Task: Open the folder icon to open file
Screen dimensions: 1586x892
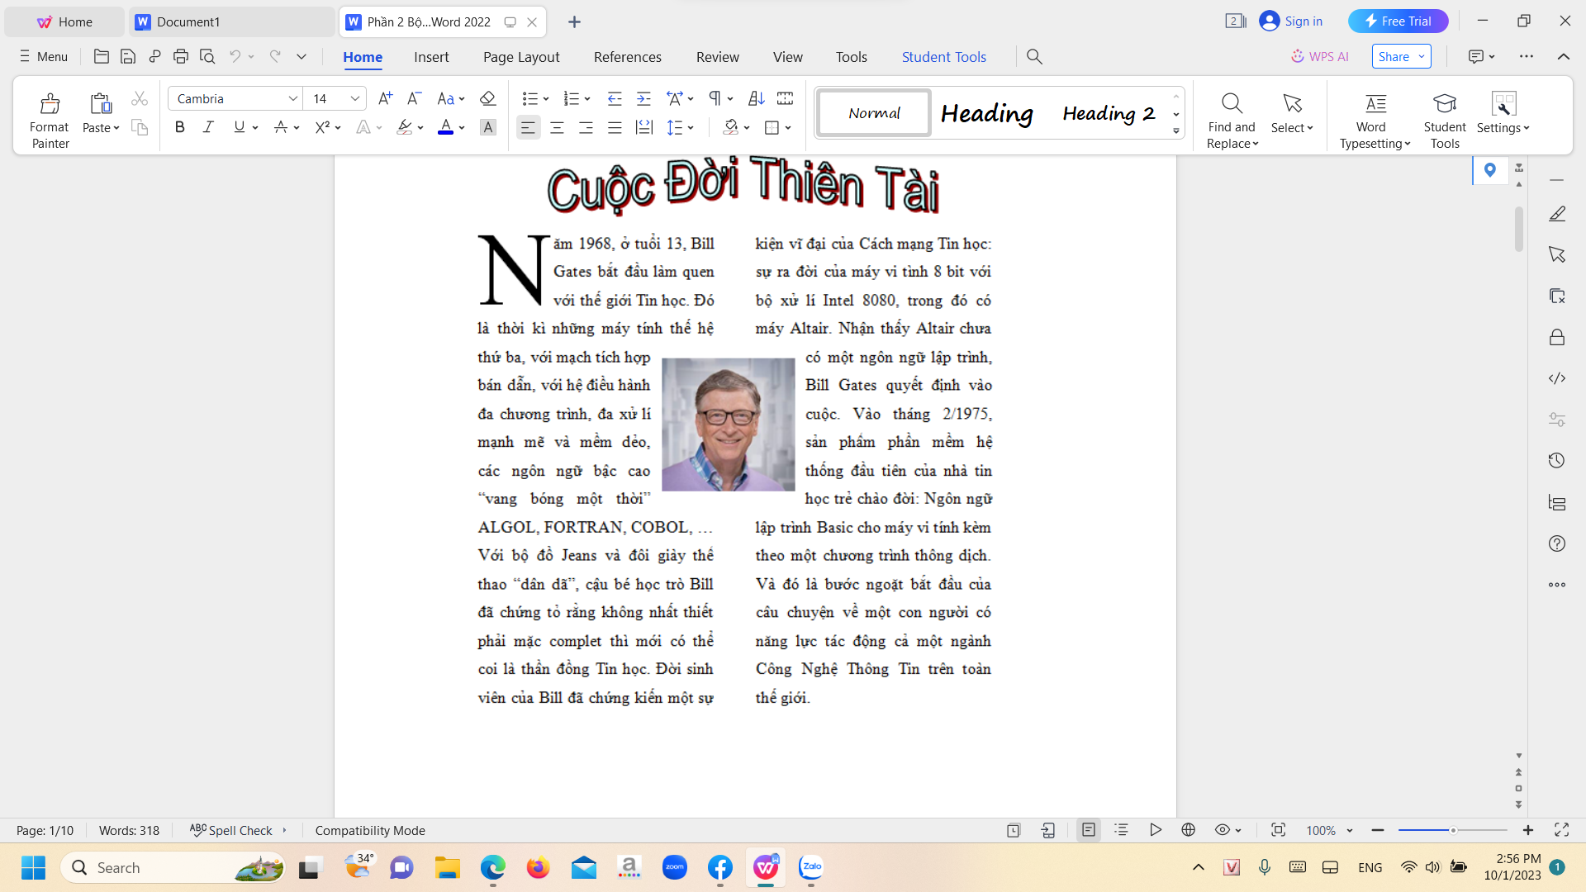Action: 102,56
